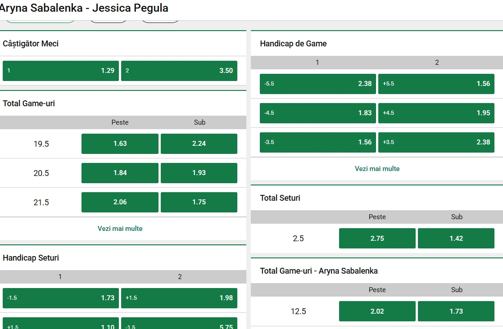The height and width of the screenshot is (329, 503).
Task: Select +4.5 game handicap at 1.95
Action: [436, 113]
